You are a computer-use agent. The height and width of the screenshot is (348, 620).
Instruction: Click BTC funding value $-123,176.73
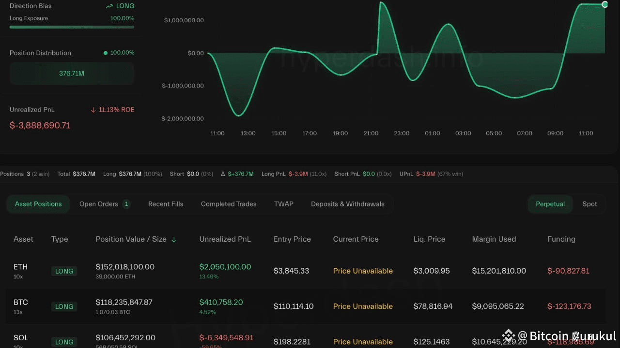click(x=569, y=306)
